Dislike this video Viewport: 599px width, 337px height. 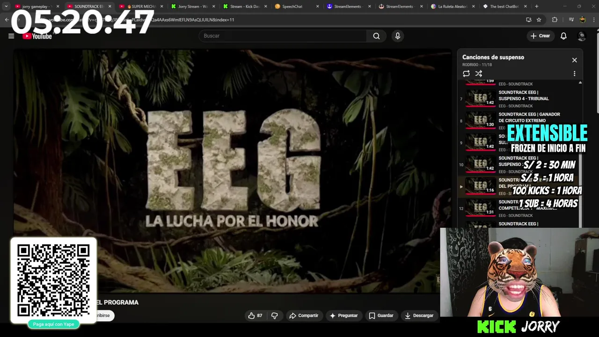tap(275, 315)
